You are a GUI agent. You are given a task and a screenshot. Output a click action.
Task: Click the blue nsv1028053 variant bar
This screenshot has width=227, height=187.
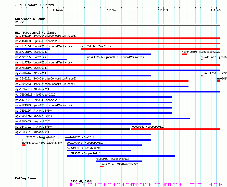click(108, 140)
